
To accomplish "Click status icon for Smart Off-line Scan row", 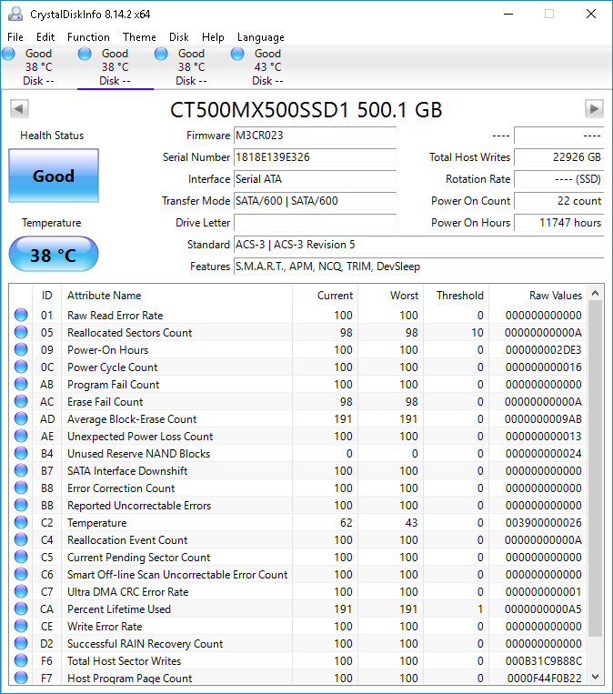I will click(x=21, y=574).
